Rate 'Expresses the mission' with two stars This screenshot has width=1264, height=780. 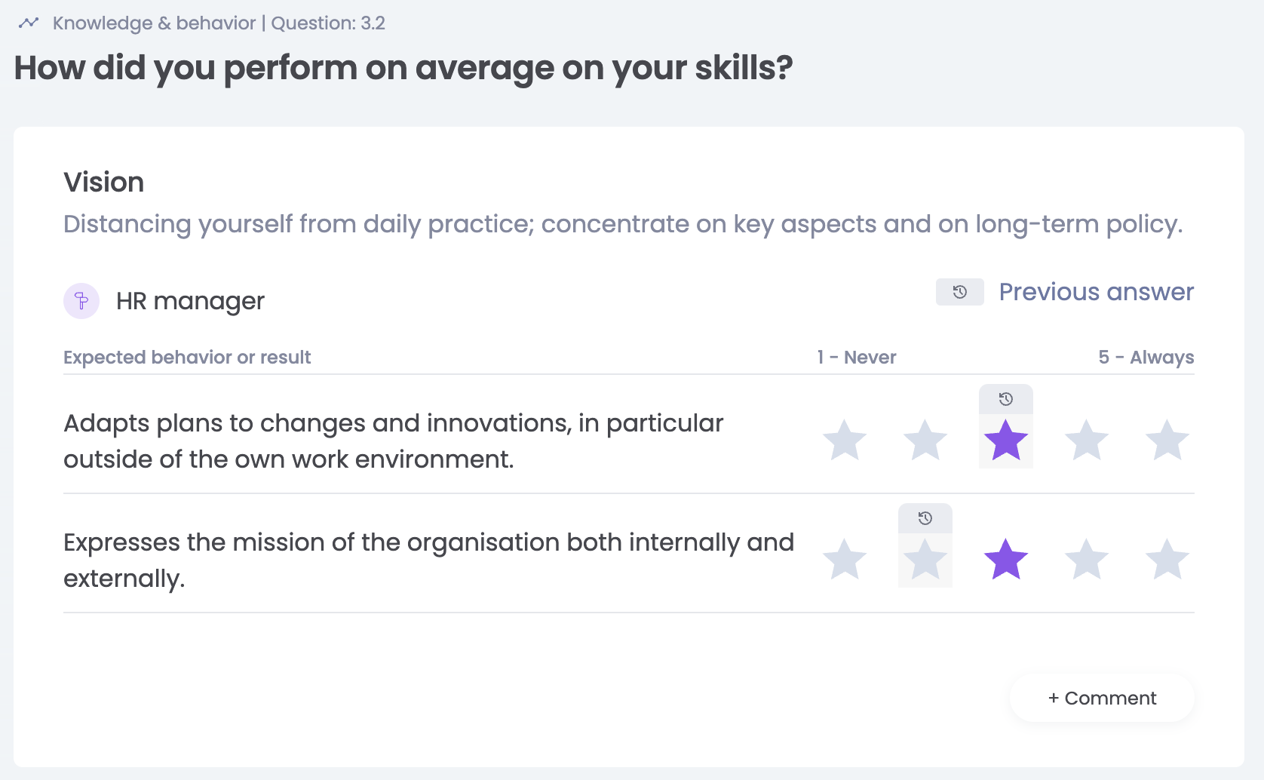click(x=925, y=560)
